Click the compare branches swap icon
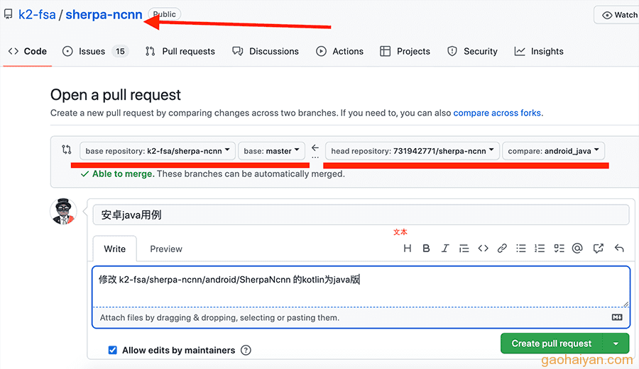The height and width of the screenshot is (369, 639). tap(67, 149)
